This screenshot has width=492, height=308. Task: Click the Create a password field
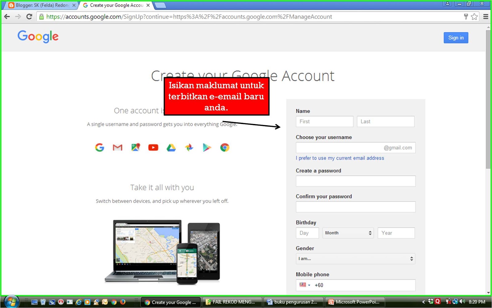click(355, 181)
